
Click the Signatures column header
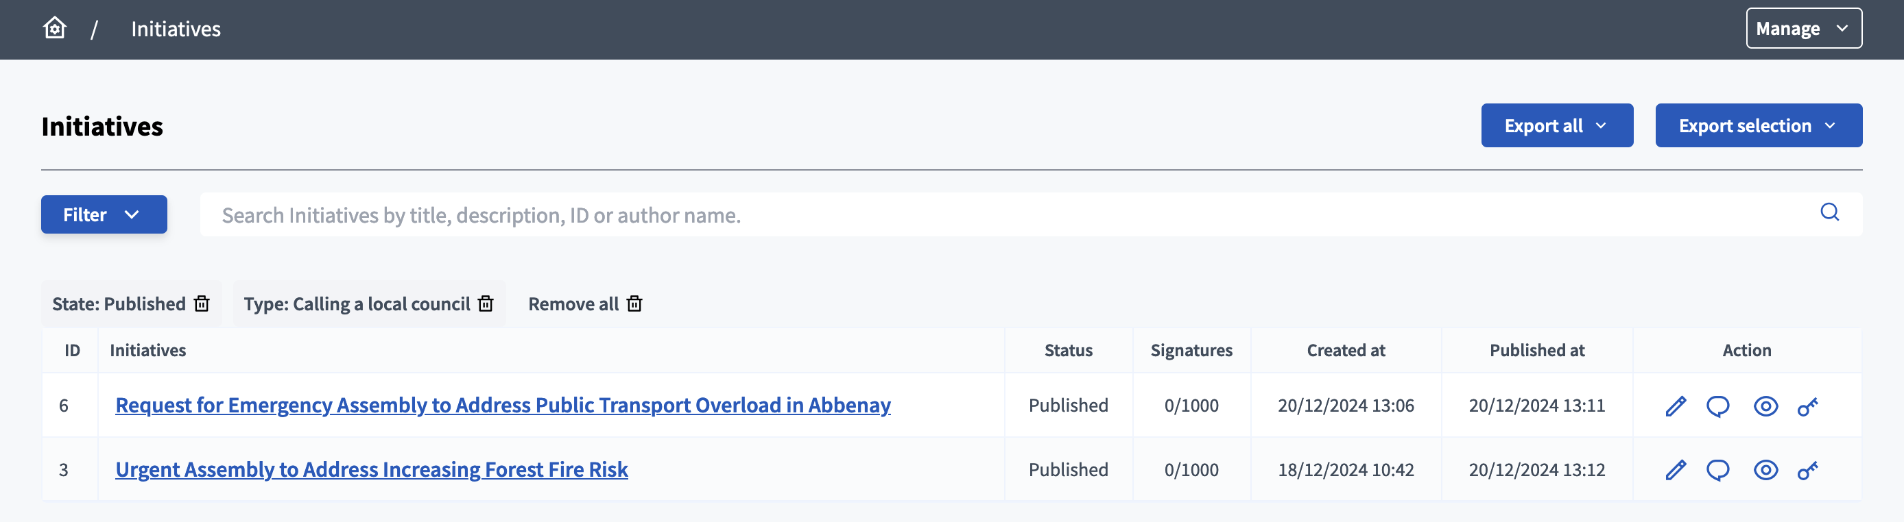(x=1191, y=350)
